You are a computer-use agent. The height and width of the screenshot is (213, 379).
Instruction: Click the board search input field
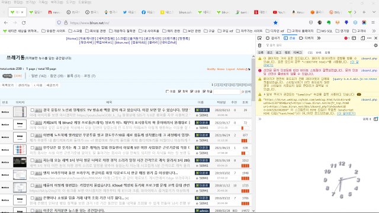(226, 92)
